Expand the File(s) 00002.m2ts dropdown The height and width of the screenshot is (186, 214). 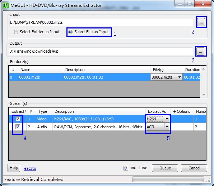180,77
